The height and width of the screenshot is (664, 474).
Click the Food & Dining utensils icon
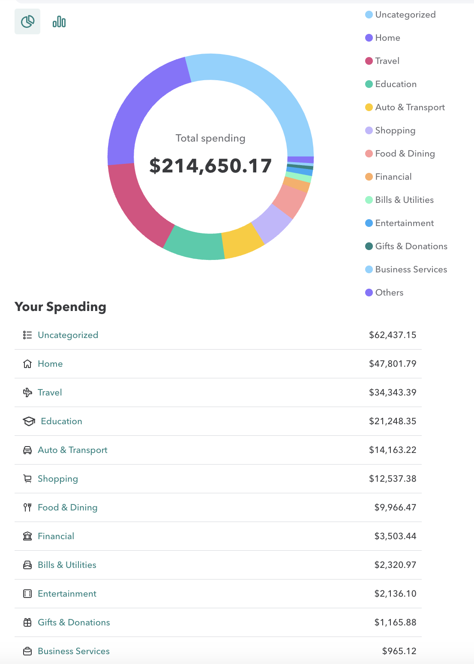[27, 507]
